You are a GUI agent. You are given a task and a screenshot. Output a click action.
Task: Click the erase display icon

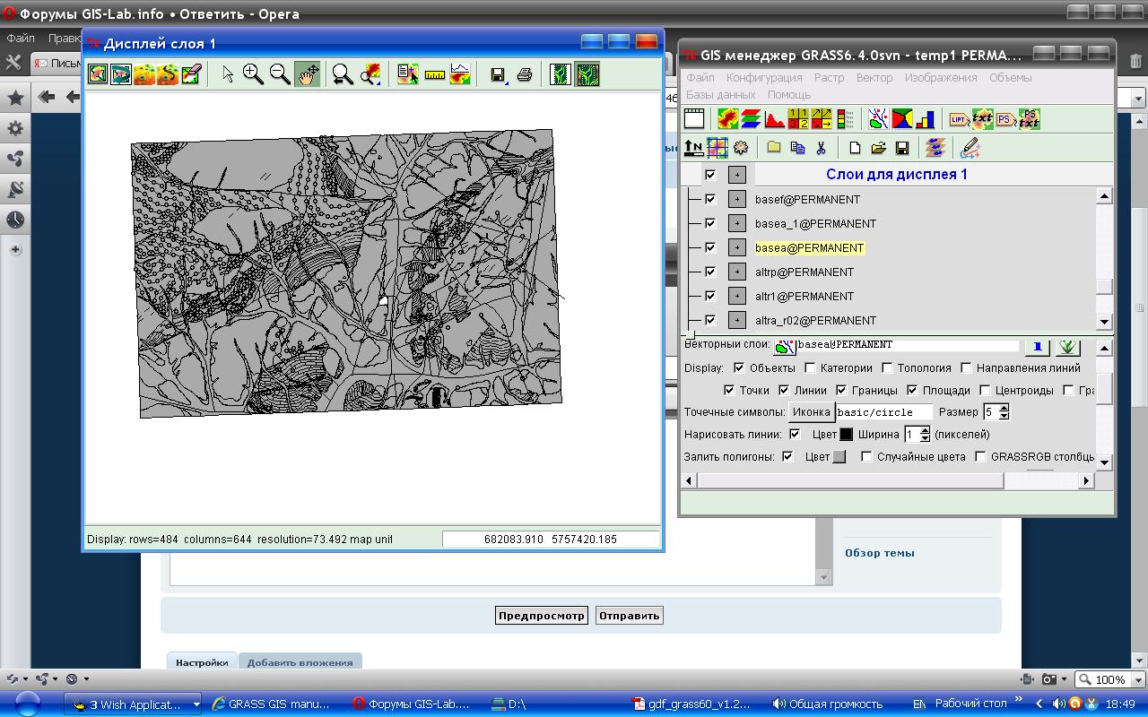[x=191, y=74]
